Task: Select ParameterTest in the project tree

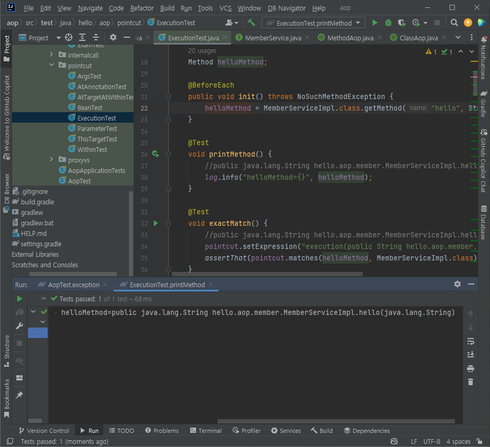Action: 97,128
